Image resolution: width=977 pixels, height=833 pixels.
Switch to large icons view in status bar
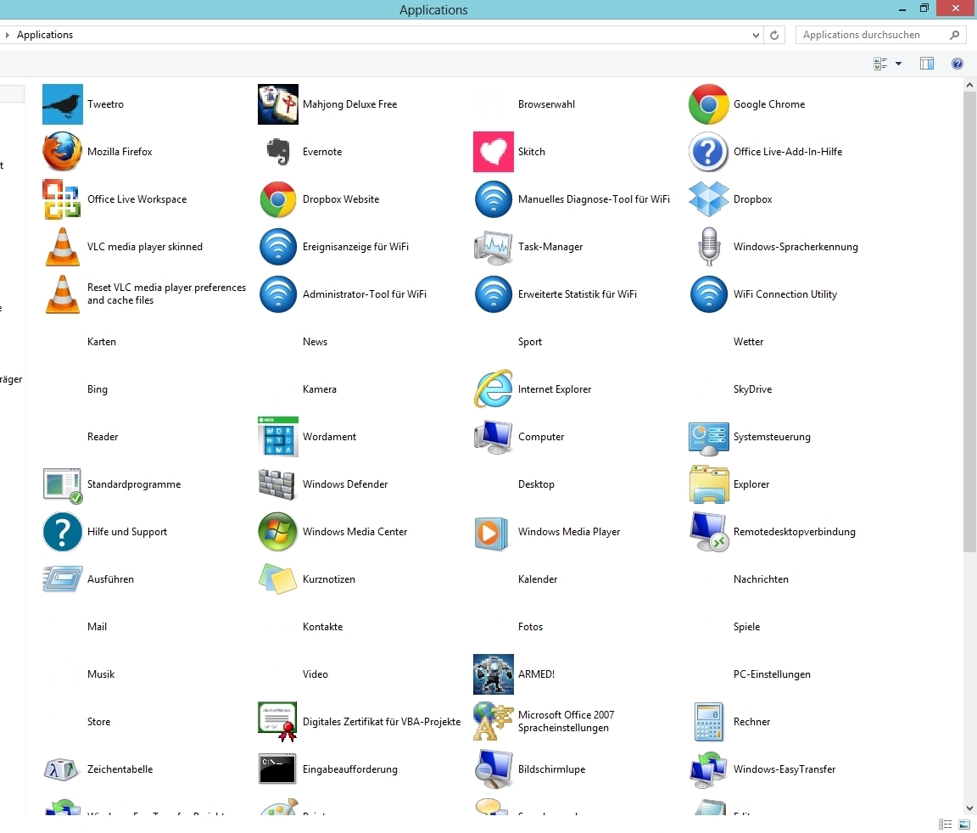[x=964, y=825]
